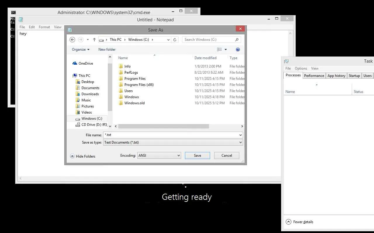
Task: Collapse navigation pane with Hide Folders
Action: coord(83,156)
